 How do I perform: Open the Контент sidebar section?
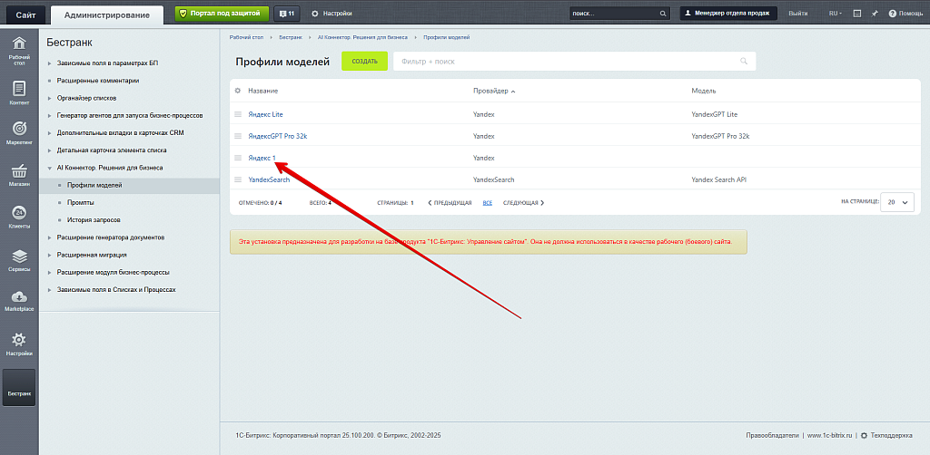(x=19, y=92)
